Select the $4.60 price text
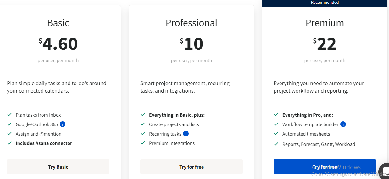The height and width of the screenshot is (179, 389). point(58,44)
